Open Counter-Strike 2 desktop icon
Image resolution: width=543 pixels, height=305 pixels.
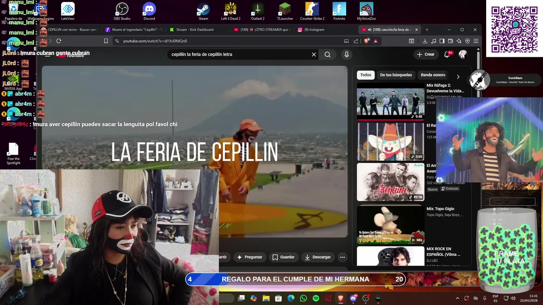312,11
